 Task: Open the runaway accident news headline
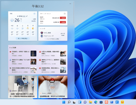50,69
